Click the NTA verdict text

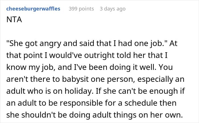pos(14,20)
